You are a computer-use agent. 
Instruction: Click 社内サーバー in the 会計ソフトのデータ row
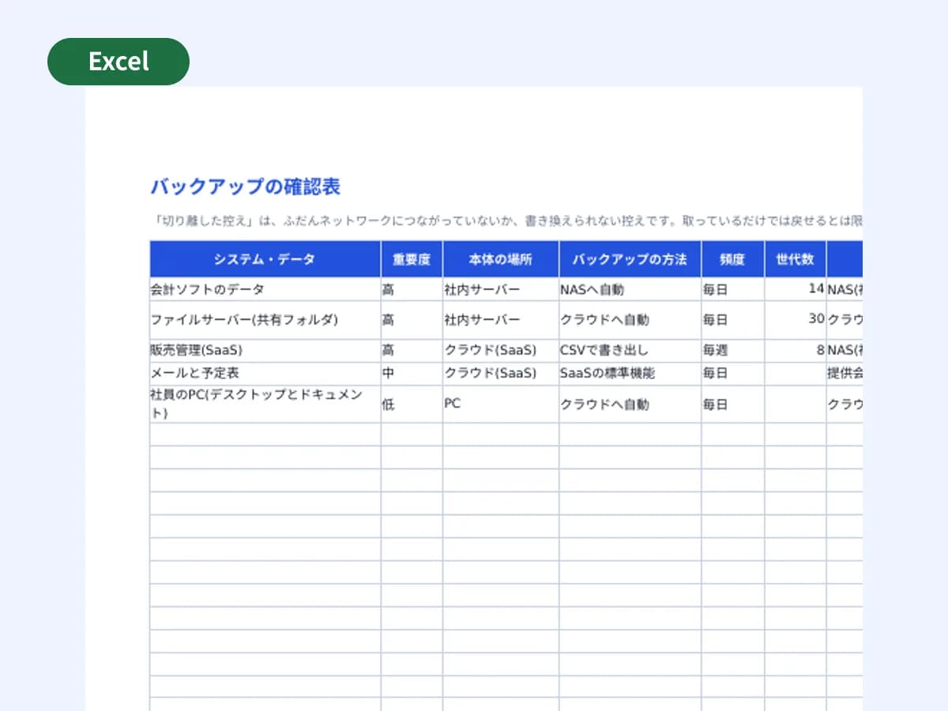click(x=501, y=289)
